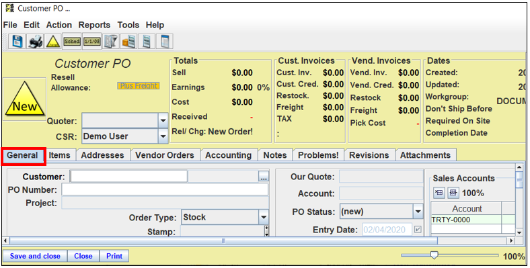
Task: Click the Project field
Action: point(165,203)
